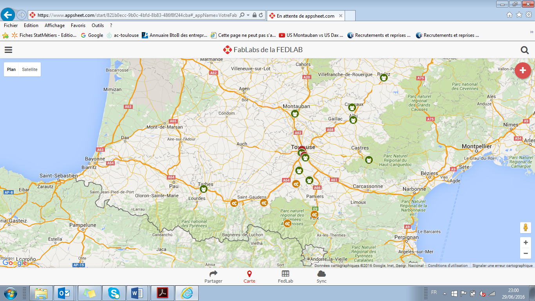Viewport: 535px width, 301px height.
Task: Click the Partager share button
Action: (213, 277)
